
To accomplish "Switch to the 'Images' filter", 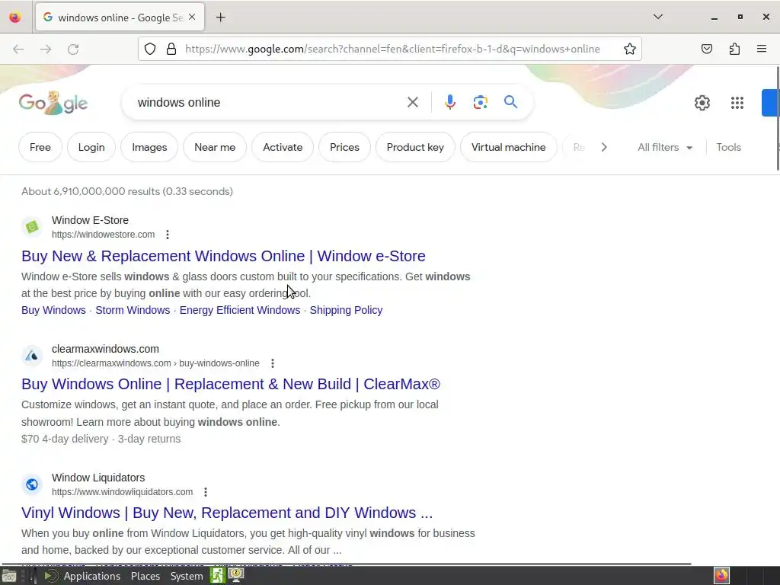I will click(x=149, y=147).
